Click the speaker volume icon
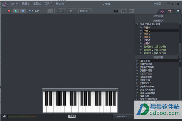Screen dimensions: 182x121 [5, 116]
